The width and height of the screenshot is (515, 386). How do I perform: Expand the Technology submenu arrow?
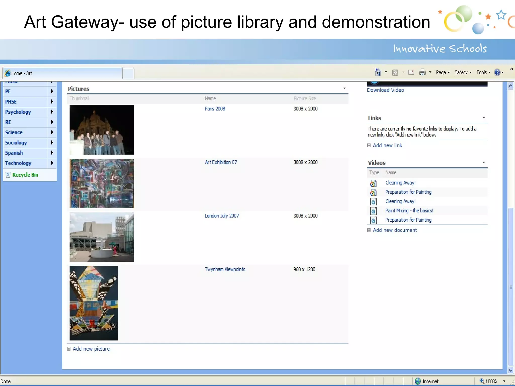click(x=52, y=163)
